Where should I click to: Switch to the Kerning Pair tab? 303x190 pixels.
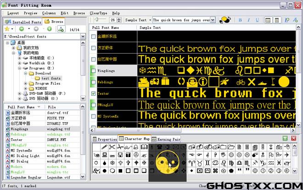[166, 139]
